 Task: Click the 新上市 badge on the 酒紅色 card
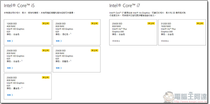pyautogui.click(x=94, y=24)
